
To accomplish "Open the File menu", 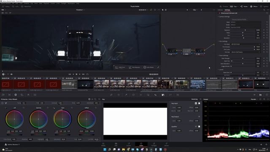I will [13, 3].
